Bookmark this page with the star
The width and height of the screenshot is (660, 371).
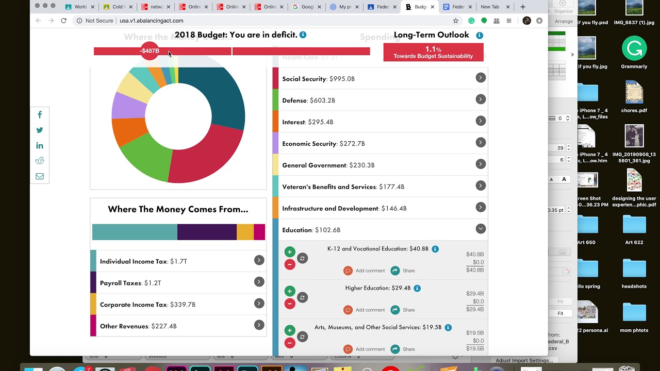click(456, 21)
